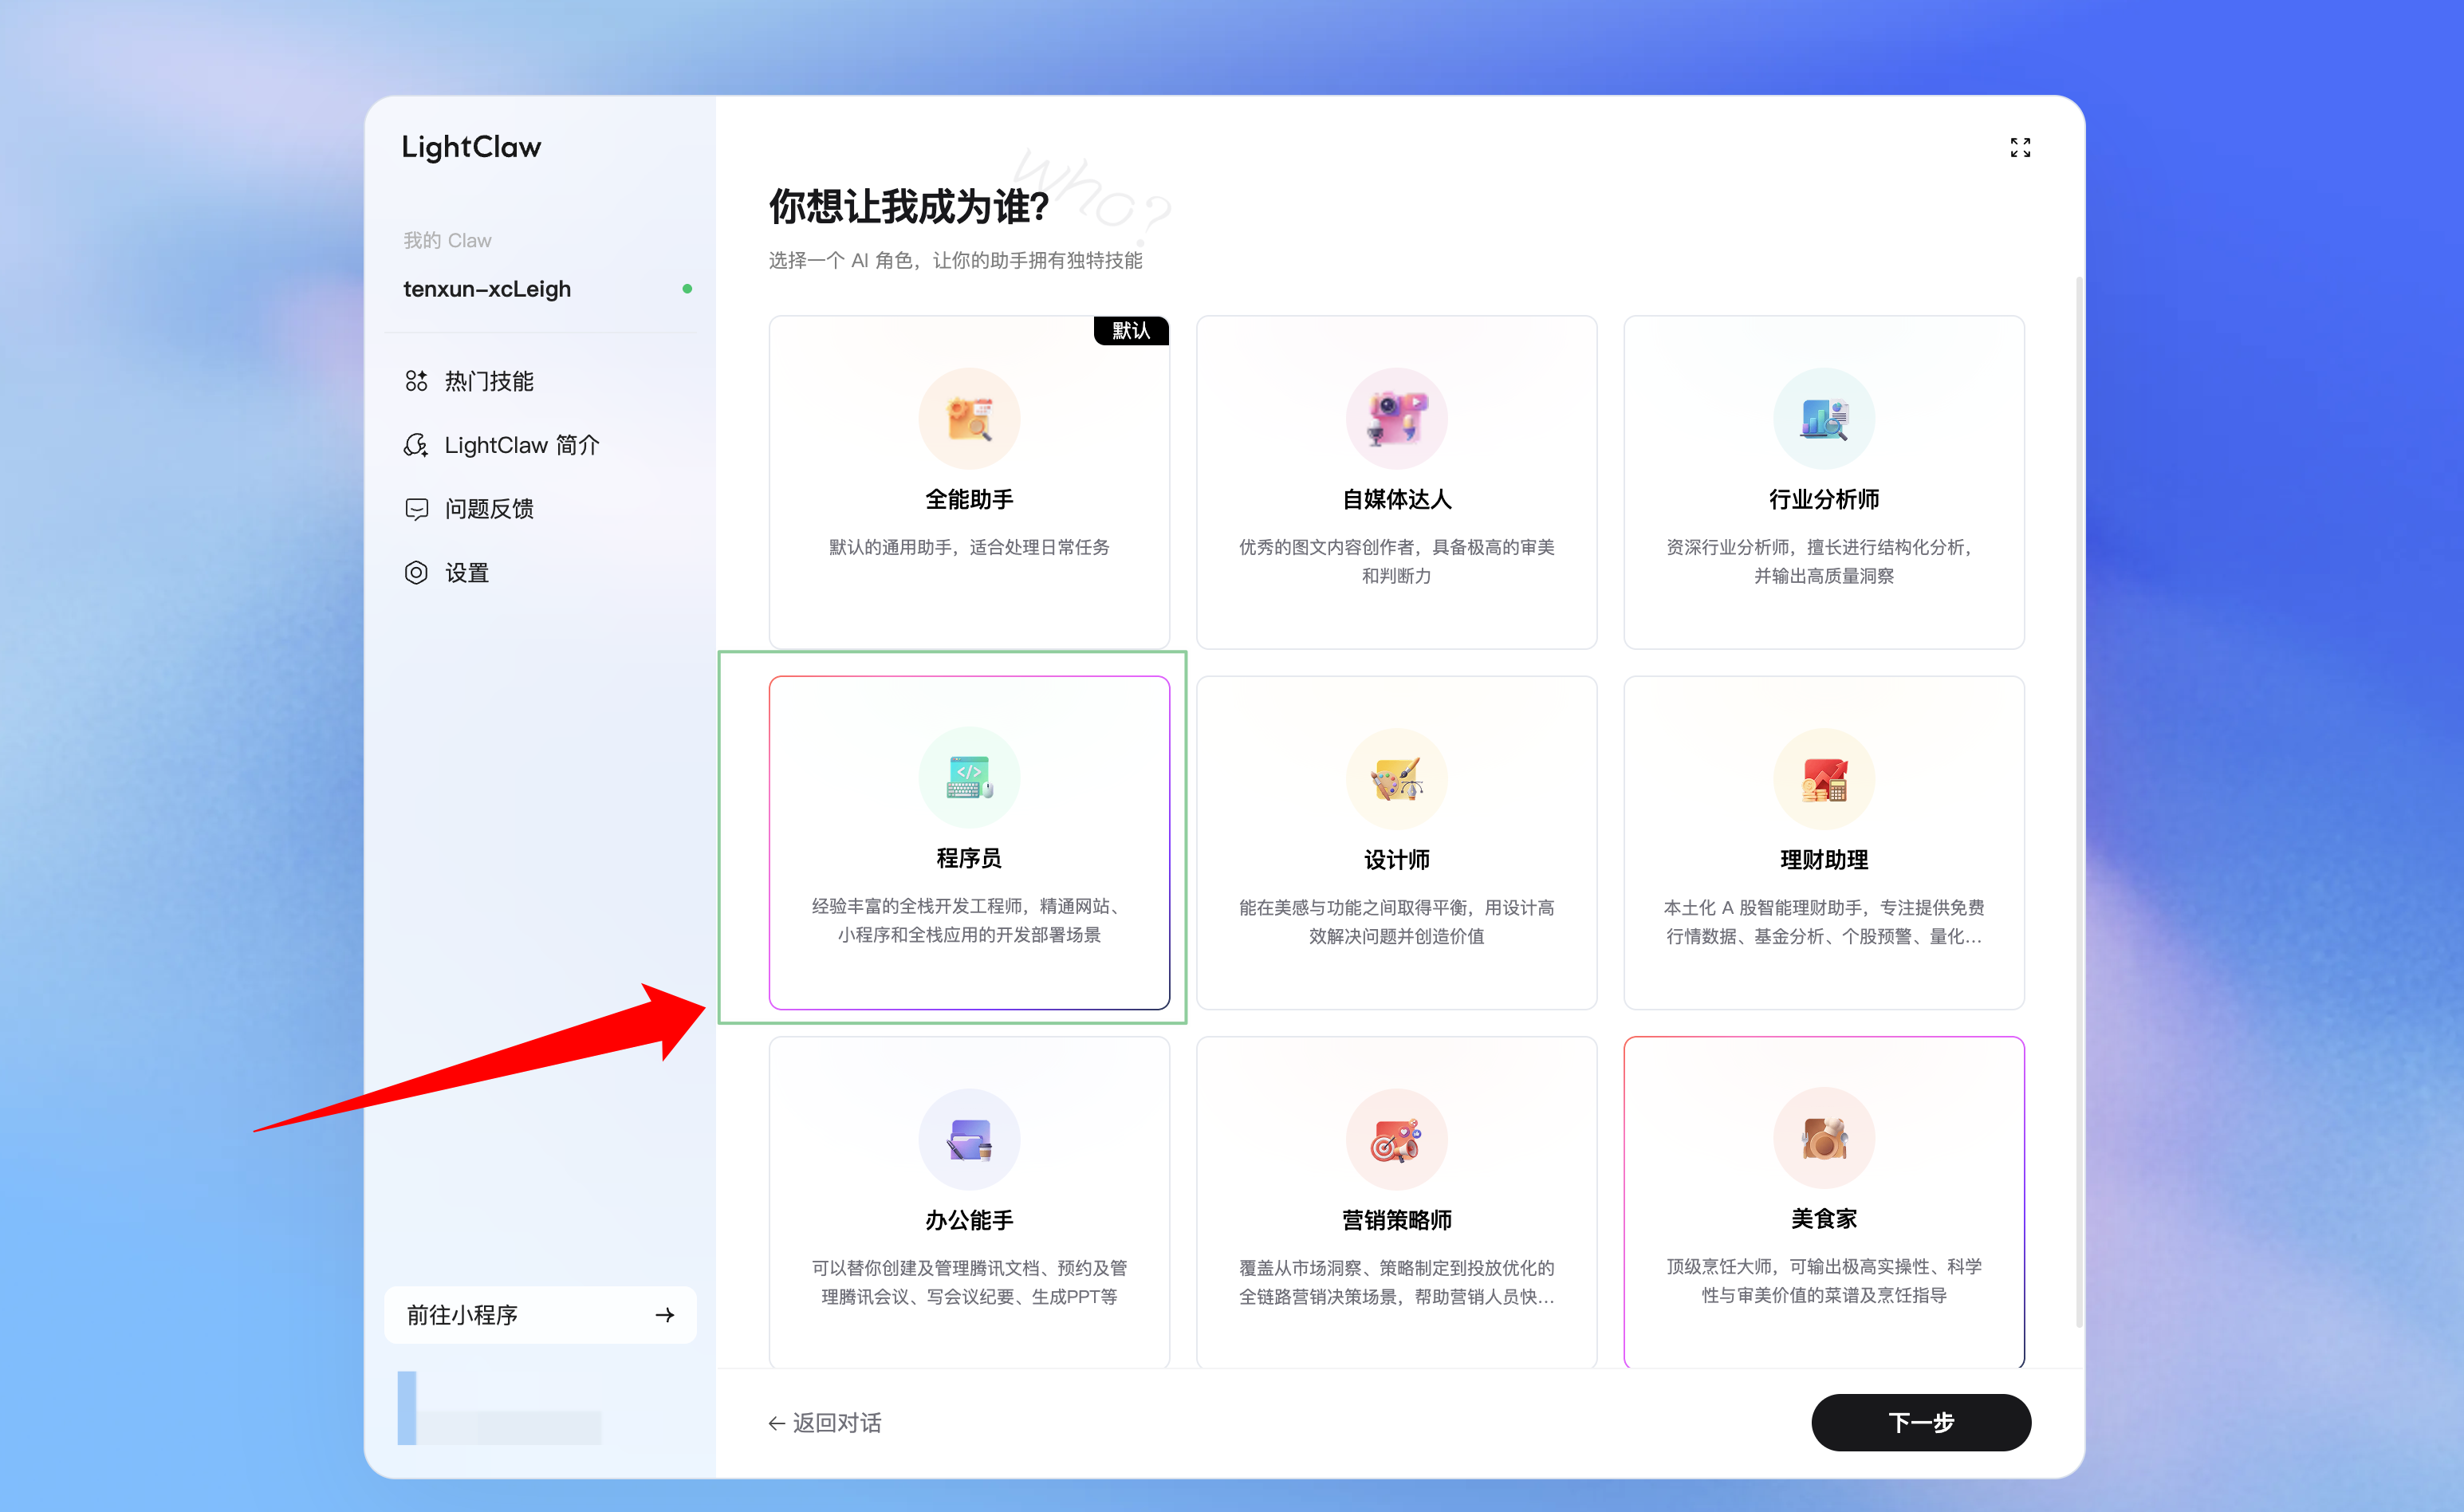Click 覆盖从市场洞察 description text
The height and width of the screenshot is (1512, 2464).
(1396, 1282)
